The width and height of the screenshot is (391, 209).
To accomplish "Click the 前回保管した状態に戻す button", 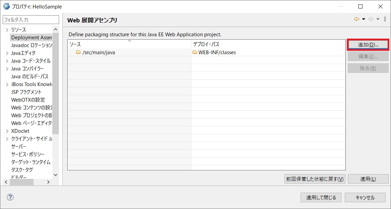I will click(315, 179).
